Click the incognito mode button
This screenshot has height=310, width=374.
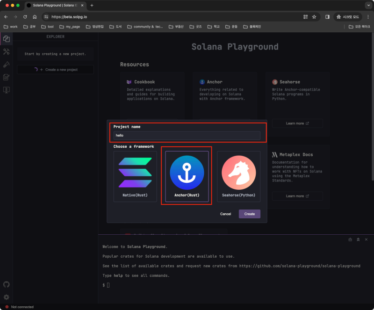click(347, 17)
